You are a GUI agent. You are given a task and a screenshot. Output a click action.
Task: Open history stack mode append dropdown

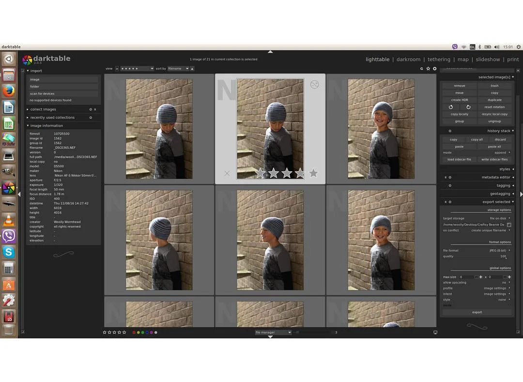477,153
